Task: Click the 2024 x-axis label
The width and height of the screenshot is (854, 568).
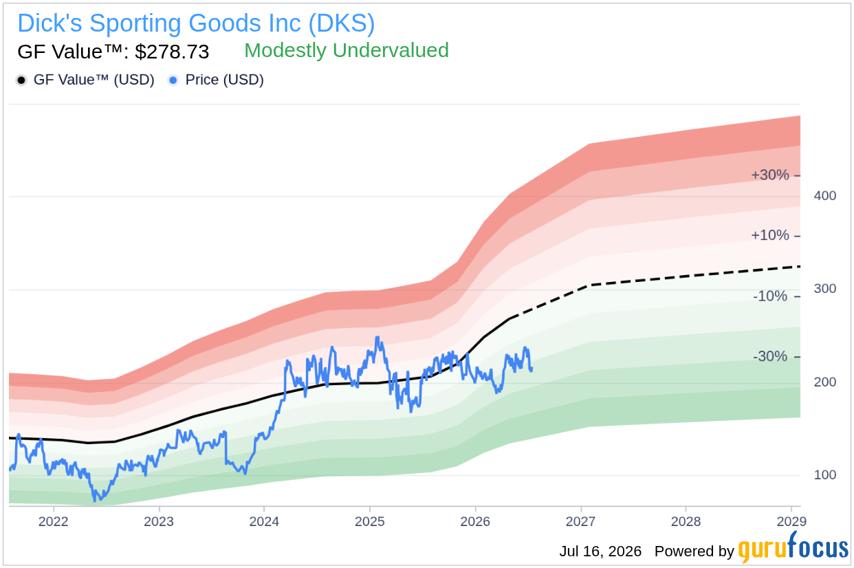Action: pos(264,521)
